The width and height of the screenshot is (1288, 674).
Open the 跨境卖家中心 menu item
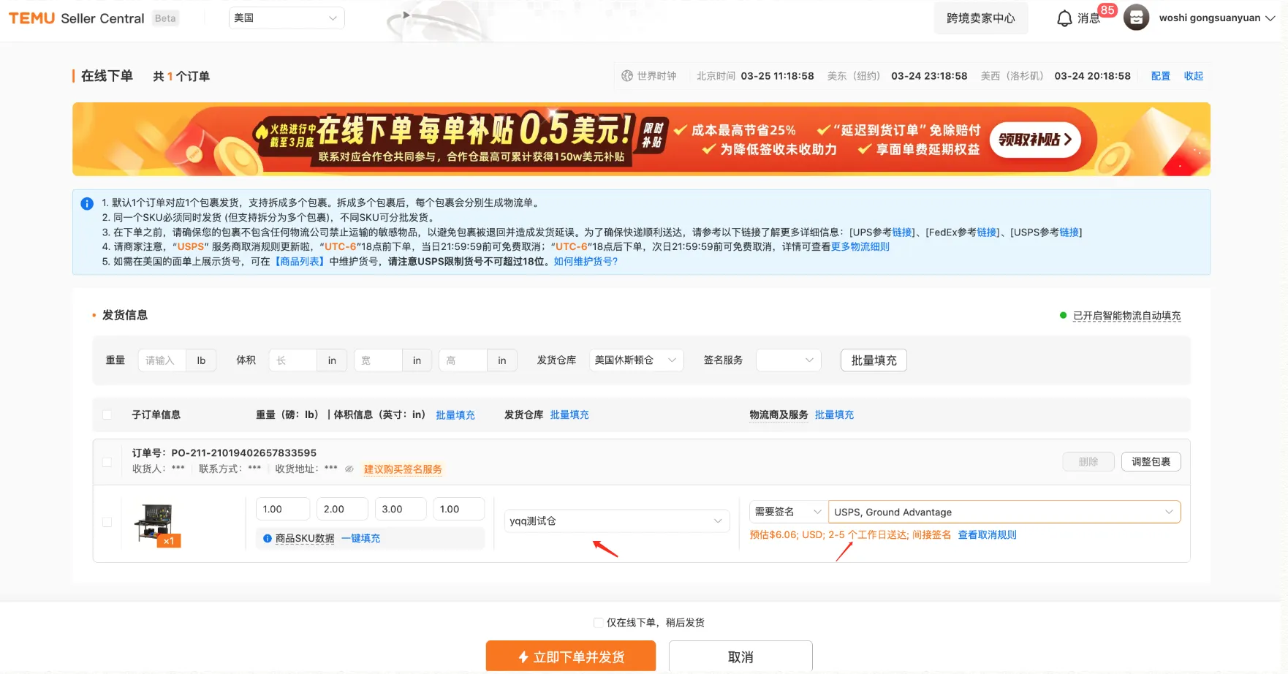(980, 18)
